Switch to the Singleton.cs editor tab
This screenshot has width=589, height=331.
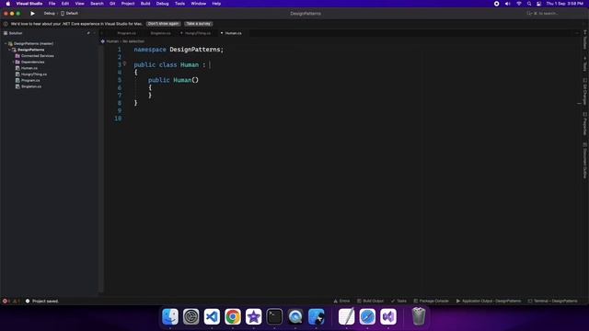pyautogui.click(x=160, y=33)
